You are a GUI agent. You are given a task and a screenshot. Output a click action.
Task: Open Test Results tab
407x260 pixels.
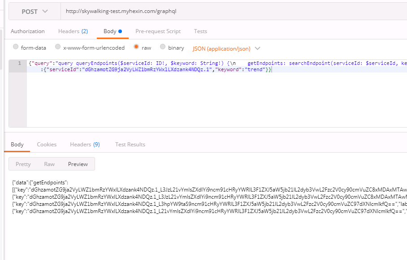[x=130, y=145]
